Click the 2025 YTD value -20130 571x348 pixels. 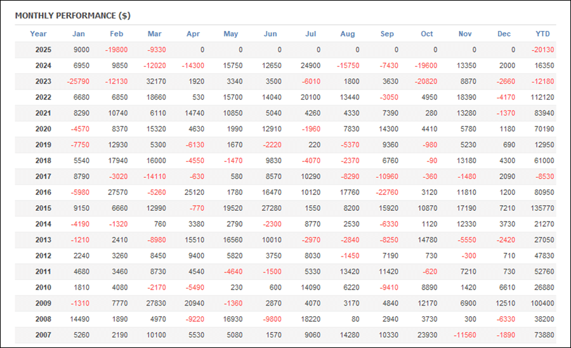click(542, 50)
